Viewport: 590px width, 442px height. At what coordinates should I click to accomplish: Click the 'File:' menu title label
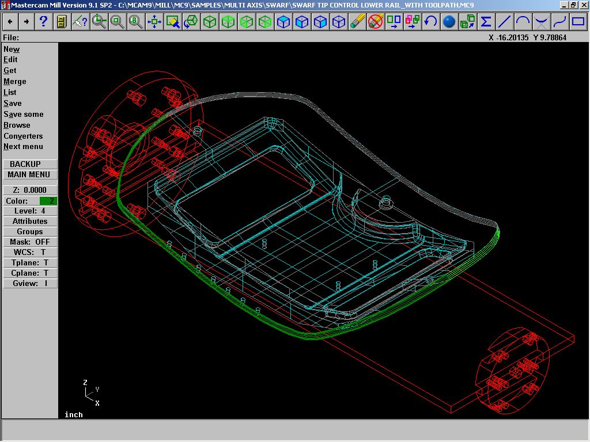(11, 37)
